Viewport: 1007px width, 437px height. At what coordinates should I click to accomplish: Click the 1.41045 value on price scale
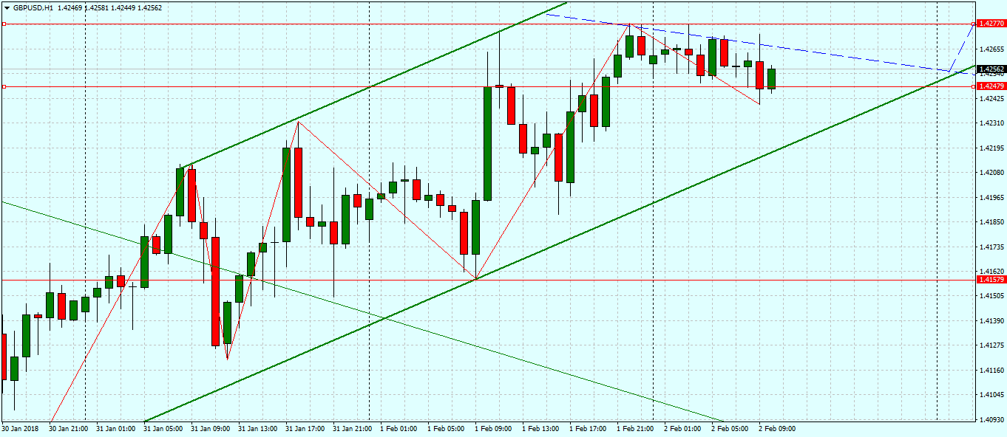pos(991,395)
